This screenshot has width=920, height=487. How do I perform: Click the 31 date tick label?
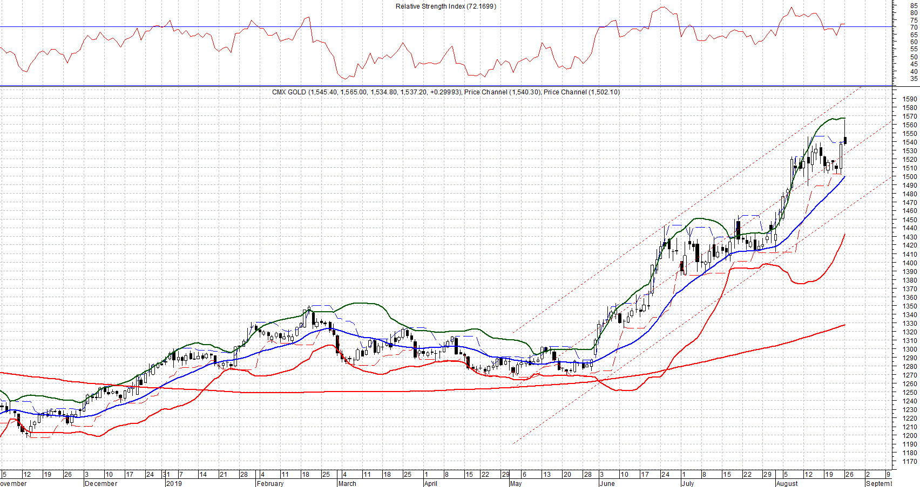click(166, 475)
